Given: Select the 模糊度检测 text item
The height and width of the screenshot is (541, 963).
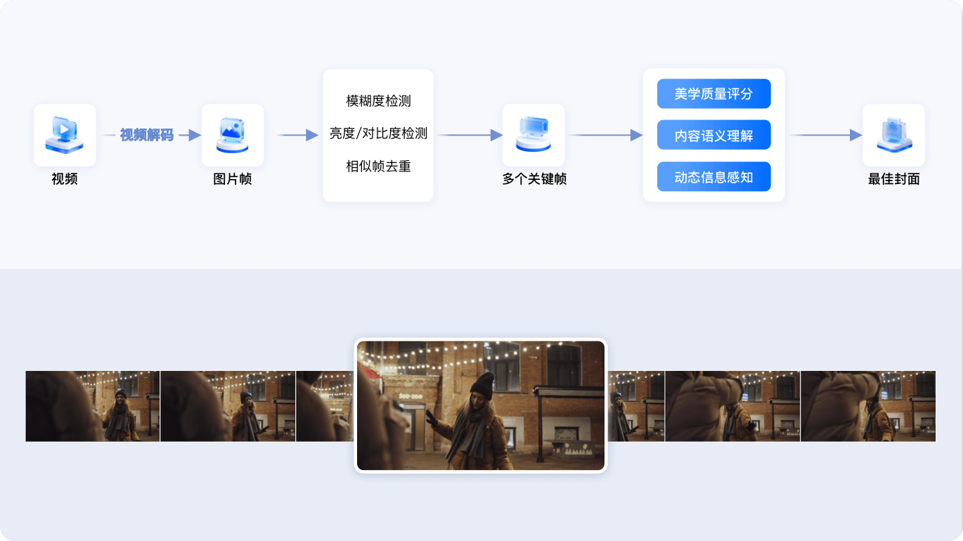Looking at the screenshot, I should [378, 101].
